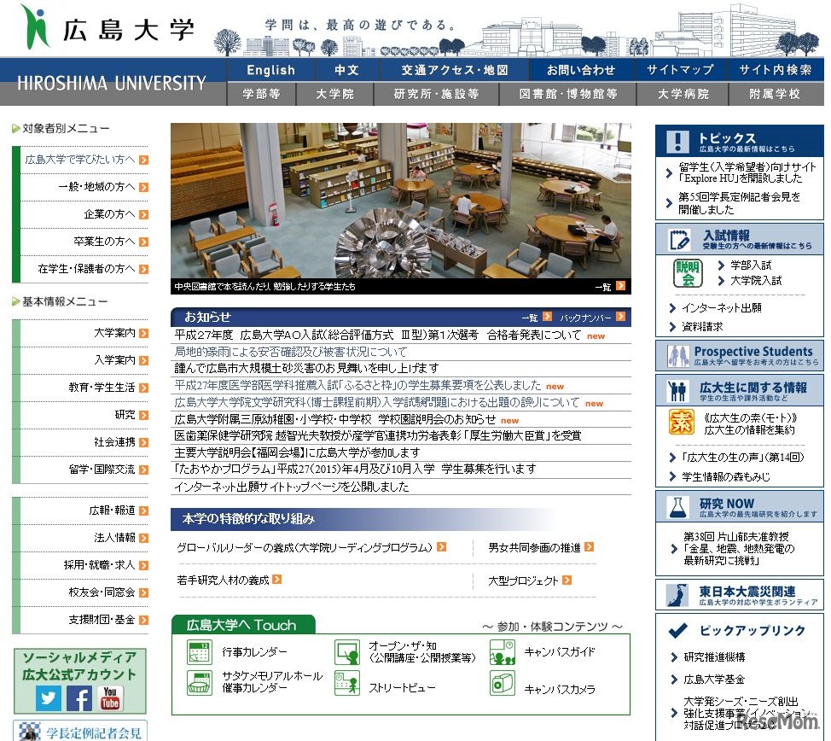
Task: Open 「広大生の生の声」(第14回) link
Action: (x=742, y=458)
